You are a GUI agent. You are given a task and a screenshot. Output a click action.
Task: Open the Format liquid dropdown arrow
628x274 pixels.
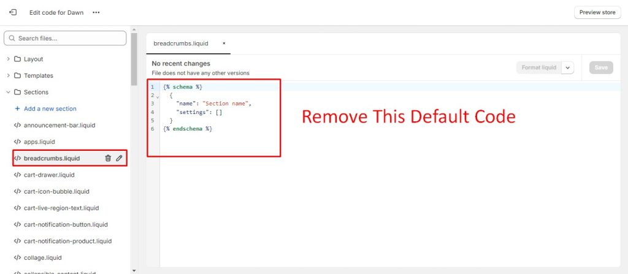(567, 68)
